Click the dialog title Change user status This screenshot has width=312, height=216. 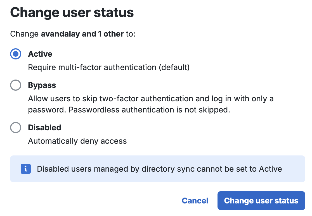tap(72, 12)
